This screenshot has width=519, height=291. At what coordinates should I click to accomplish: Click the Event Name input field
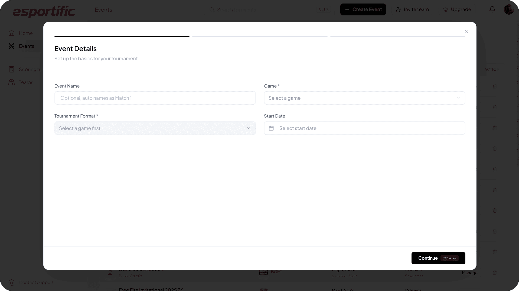155,98
